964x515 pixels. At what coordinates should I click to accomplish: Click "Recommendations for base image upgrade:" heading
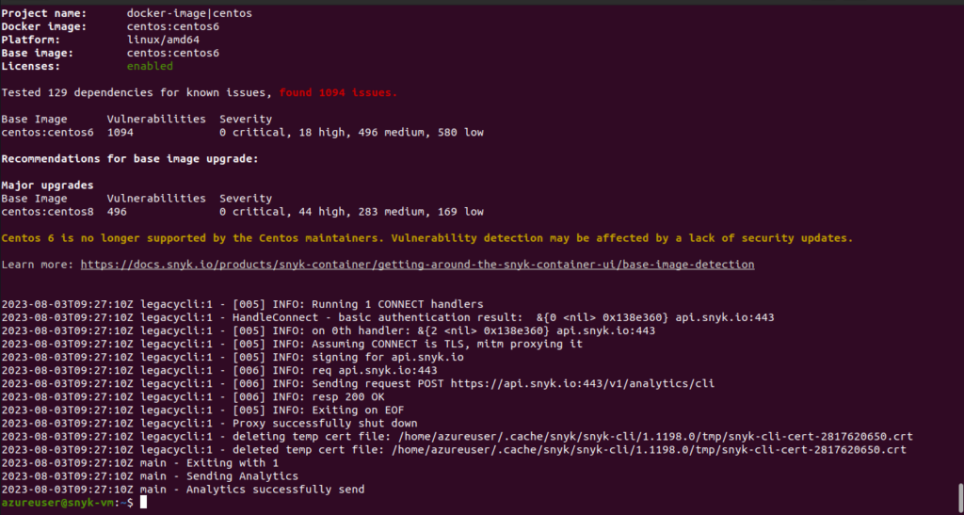tap(130, 159)
